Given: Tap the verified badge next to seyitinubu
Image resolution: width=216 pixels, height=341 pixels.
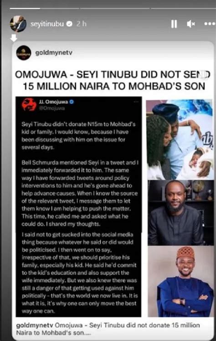Looking at the screenshot, I should (69, 24).
